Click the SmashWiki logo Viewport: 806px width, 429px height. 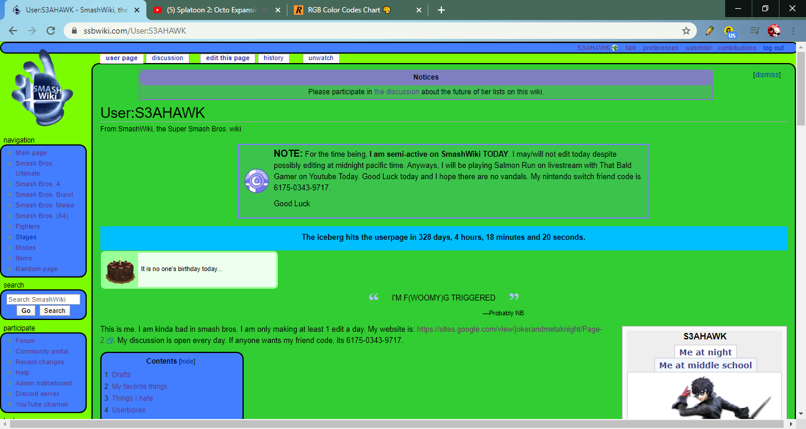coord(42,90)
